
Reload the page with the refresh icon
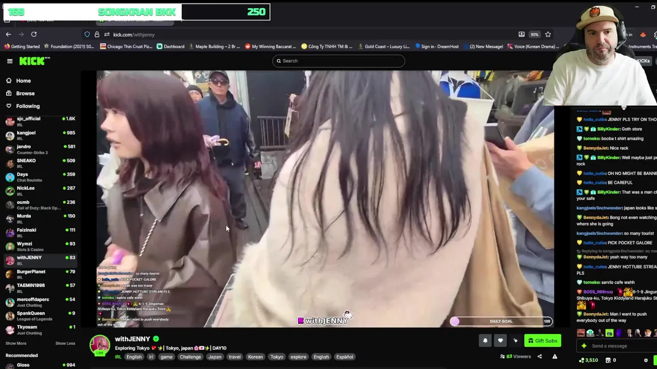point(34,34)
